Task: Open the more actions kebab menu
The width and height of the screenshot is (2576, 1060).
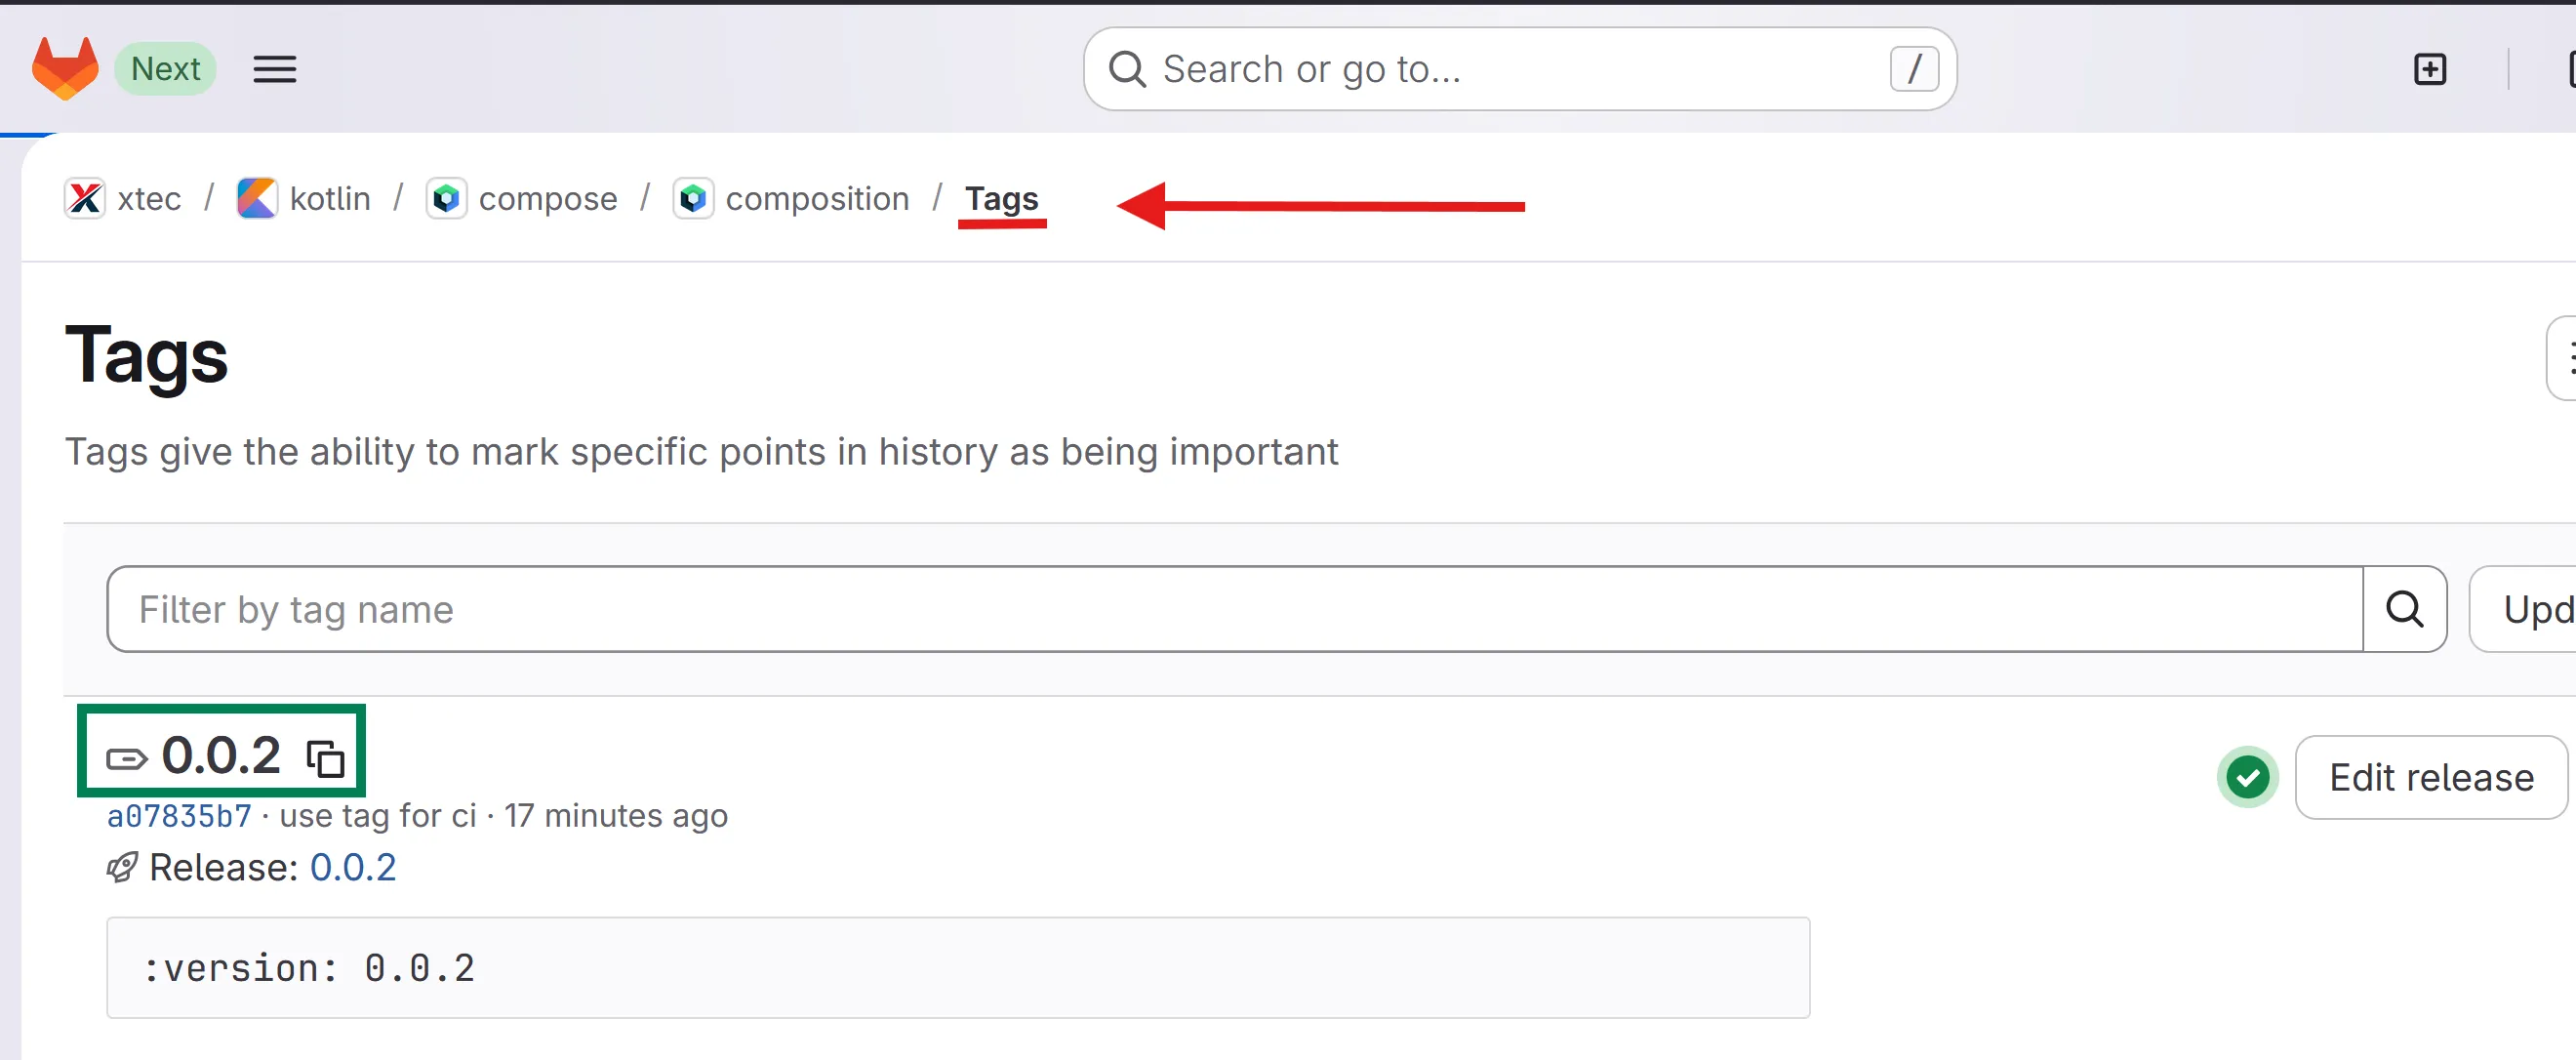Action: coord(2565,357)
